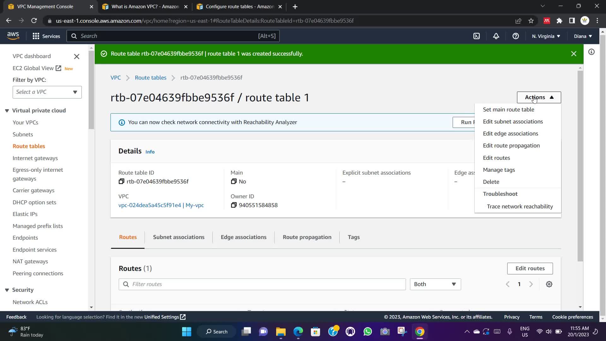606x341 pixels.
Task: Open the vpc-024dea5a45c5f91e4 My-vpc link
Action: 161,205
